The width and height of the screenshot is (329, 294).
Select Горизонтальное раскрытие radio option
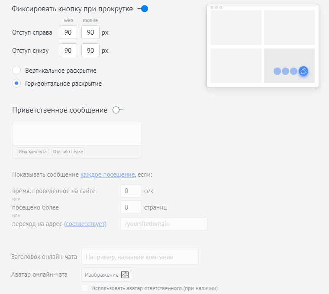click(16, 84)
